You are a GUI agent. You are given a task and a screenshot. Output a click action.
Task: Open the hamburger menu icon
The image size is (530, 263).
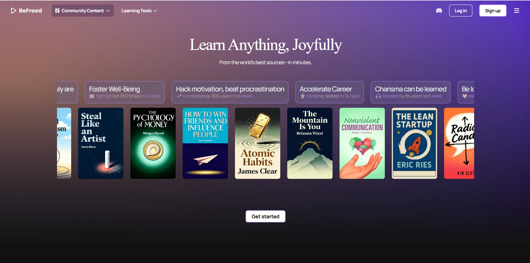pyautogui.click(x=517, y=11)
